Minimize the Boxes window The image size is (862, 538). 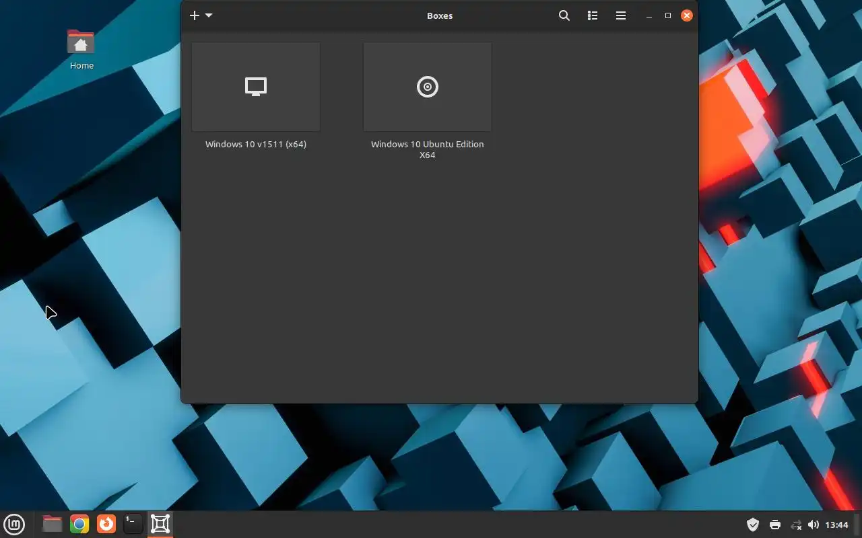[649, 15]
